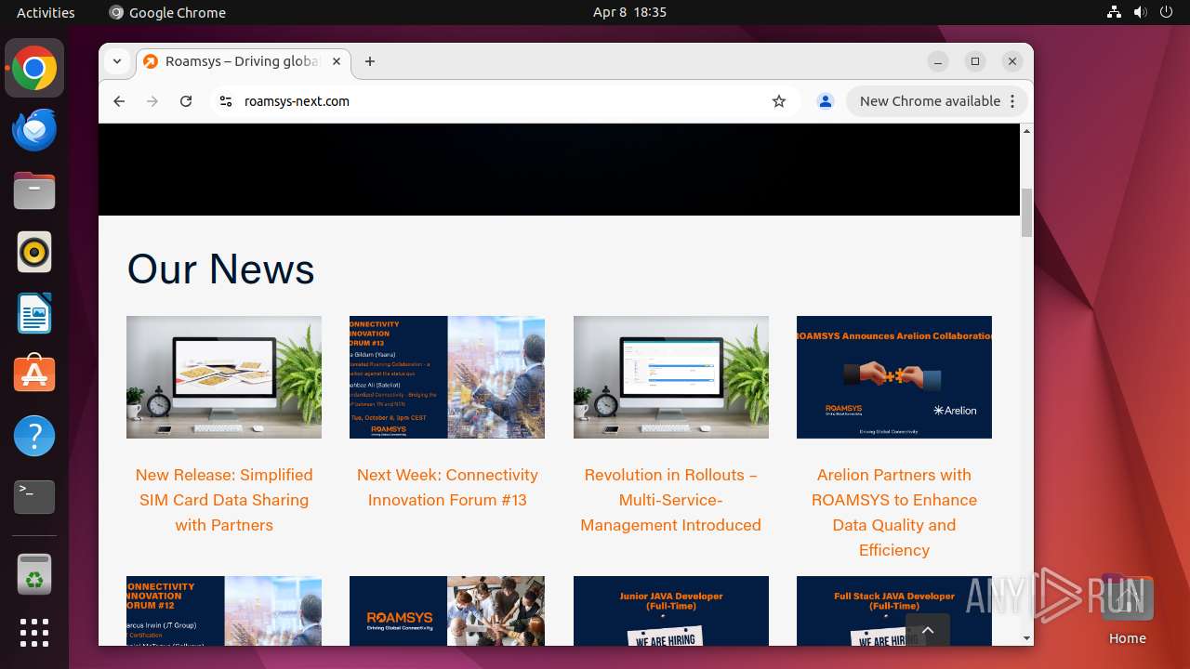The height and width of the screenshot is (669, 1190).
Task: Reload the roamsys-next.com page
Action: tap(186, 101)
